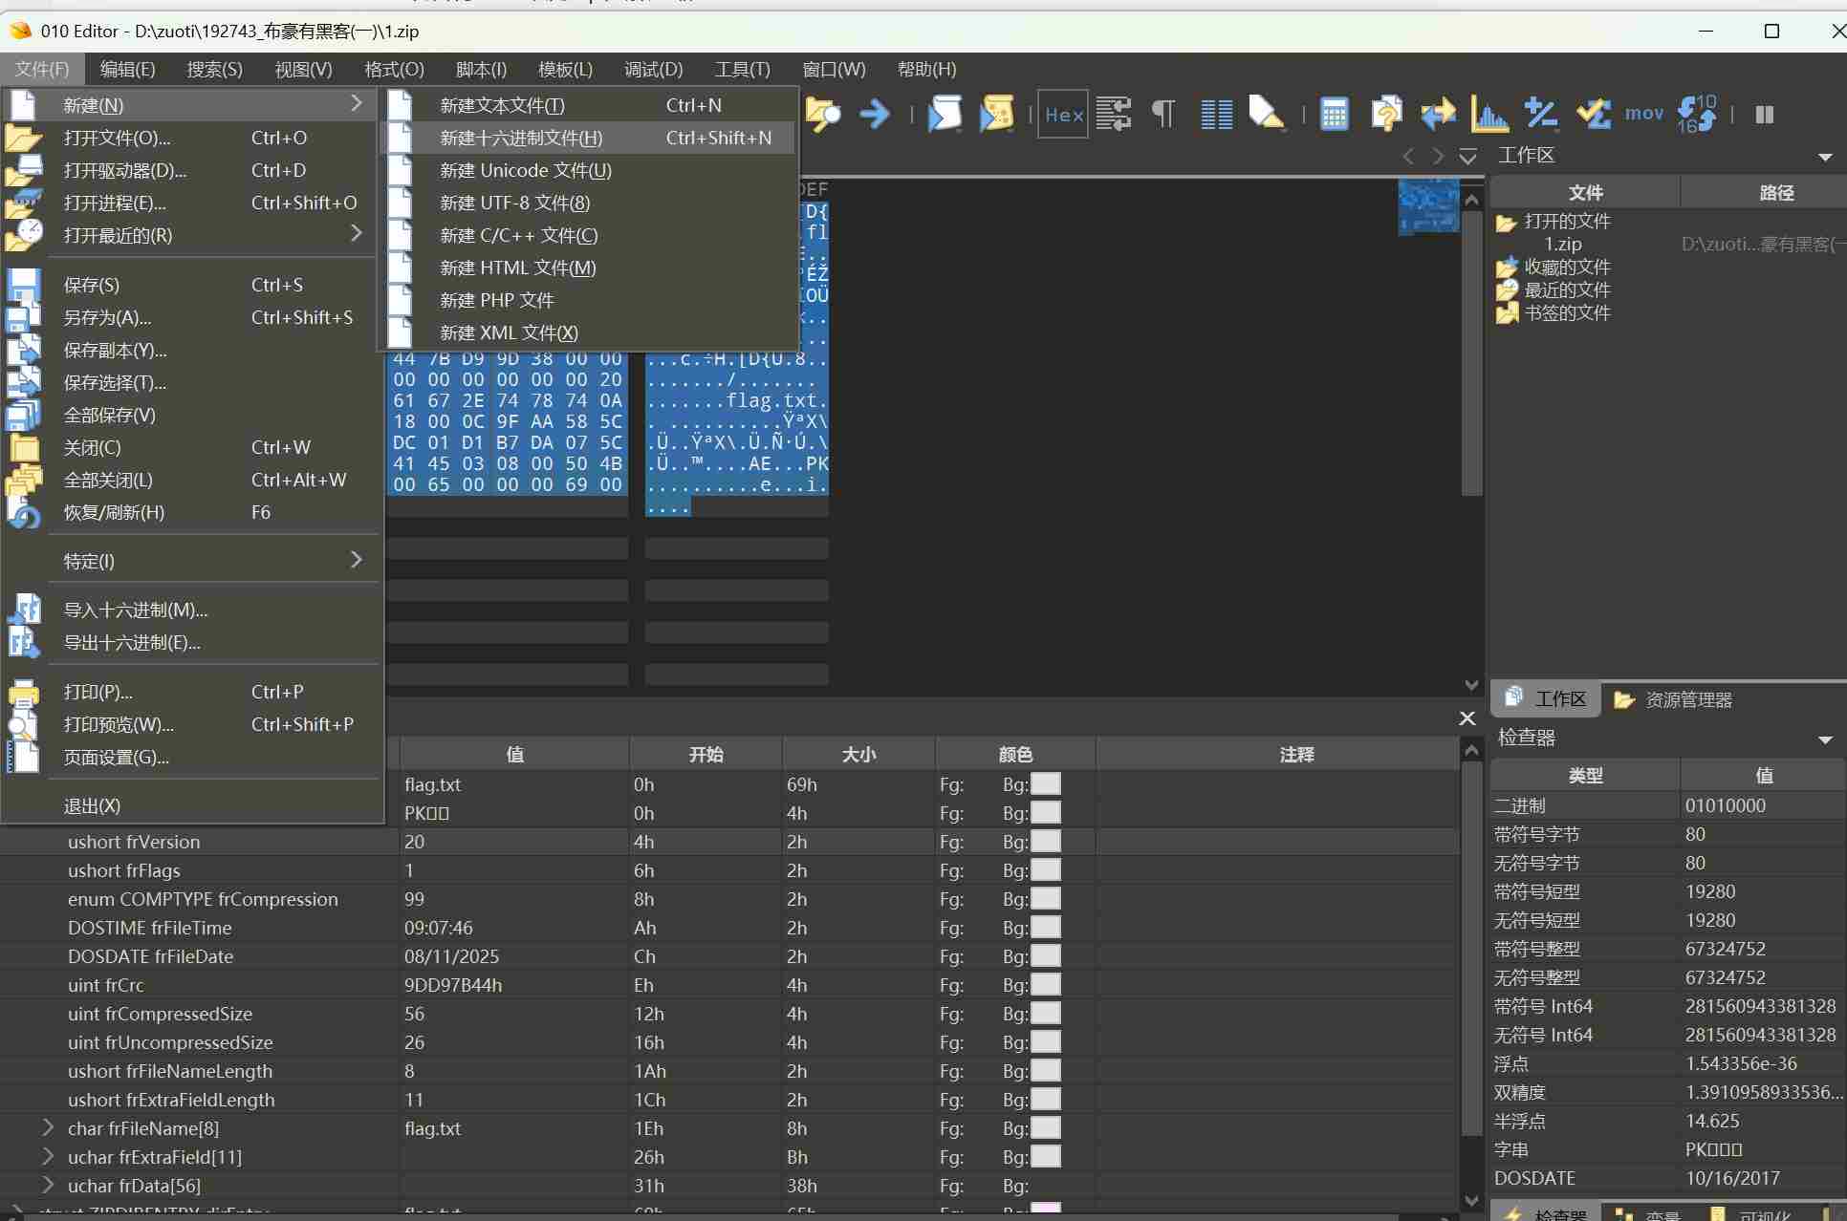The height and width of the screenshot is (1221, 1847).
Task: Click 1.zip in the workspace list
Action: 1563,244
